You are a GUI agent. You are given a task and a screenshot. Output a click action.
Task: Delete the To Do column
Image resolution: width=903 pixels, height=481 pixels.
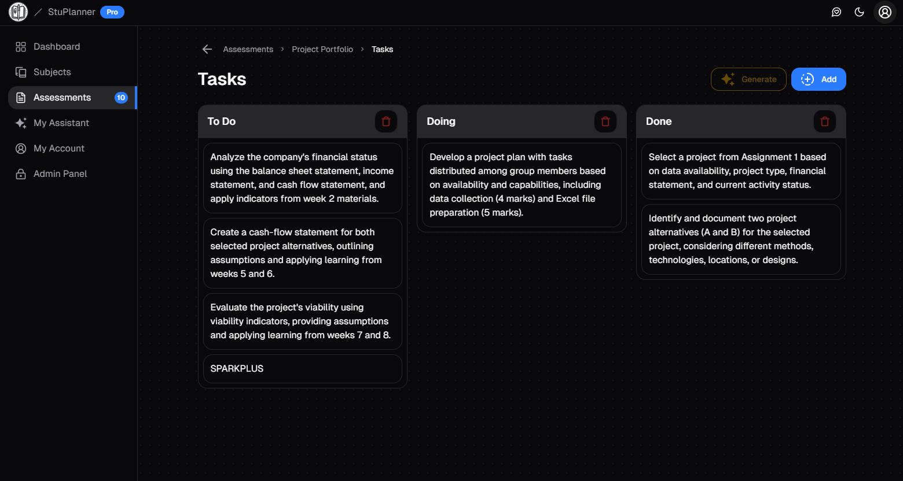(x=386, y=121)
